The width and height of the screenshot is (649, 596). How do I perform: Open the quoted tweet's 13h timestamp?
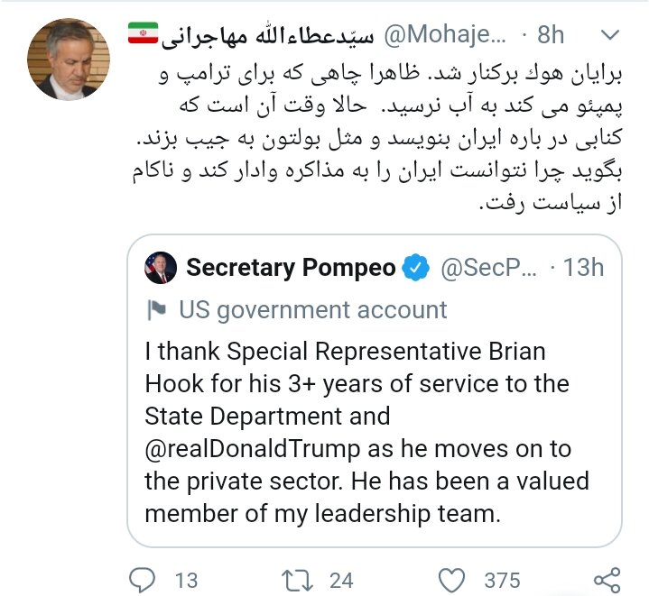(x=582, y=268)
